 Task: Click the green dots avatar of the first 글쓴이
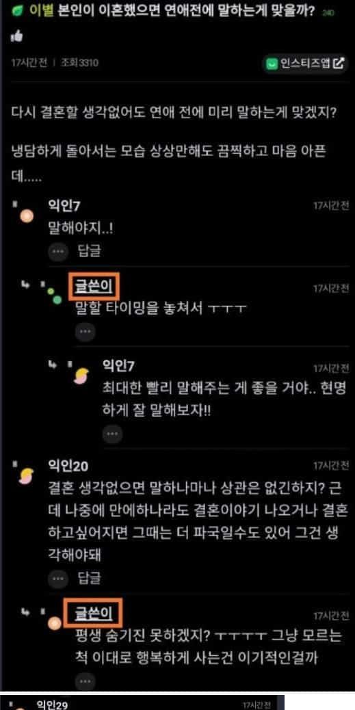pos(54,295)
